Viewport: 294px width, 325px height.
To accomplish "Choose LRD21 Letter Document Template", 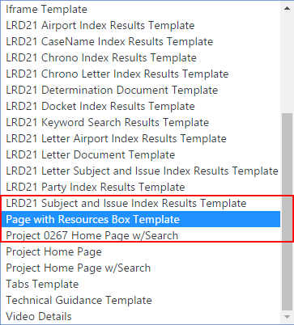I will (140, 154).
